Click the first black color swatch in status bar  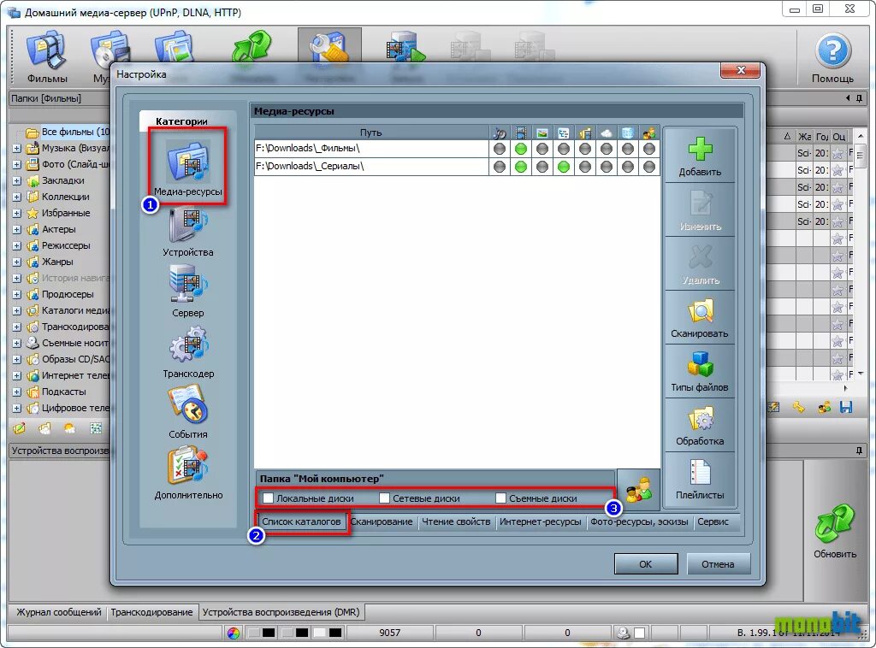pyautogui.click(x=269, y=633)
